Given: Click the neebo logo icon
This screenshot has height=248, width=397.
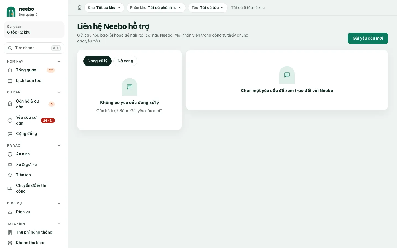Looking at the screenshot, I should pyautogui.click(x=11, y=12).
